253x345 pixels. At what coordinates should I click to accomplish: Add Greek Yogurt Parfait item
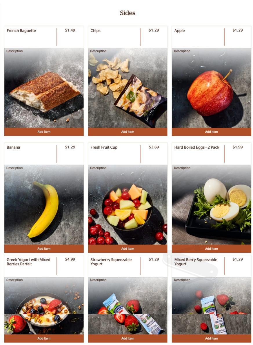pyautogui.click(x=44, y=338)
